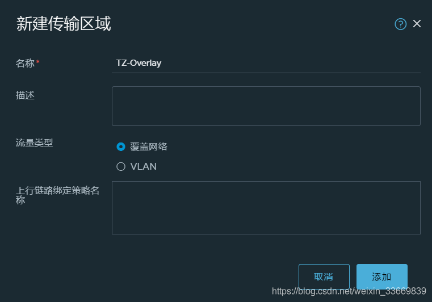Focus the 名称 field containing TZ-Overlay
The height and width of the screenshot is (302, 432).
pos(266,64)
